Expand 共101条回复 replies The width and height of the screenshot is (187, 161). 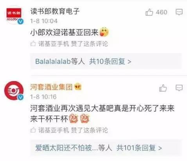point(139,148)
